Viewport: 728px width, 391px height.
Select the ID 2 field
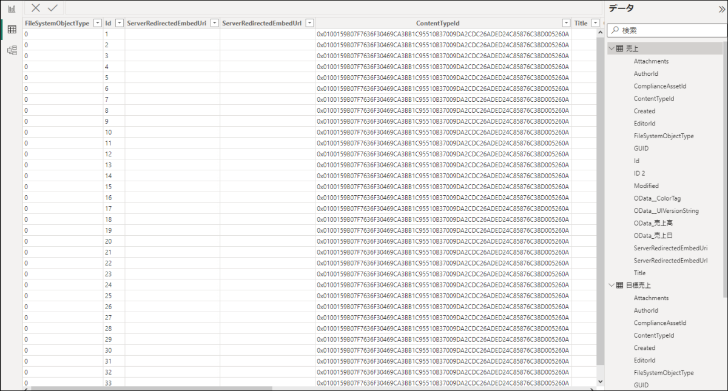pyautogui.click(x=639, y=173)
